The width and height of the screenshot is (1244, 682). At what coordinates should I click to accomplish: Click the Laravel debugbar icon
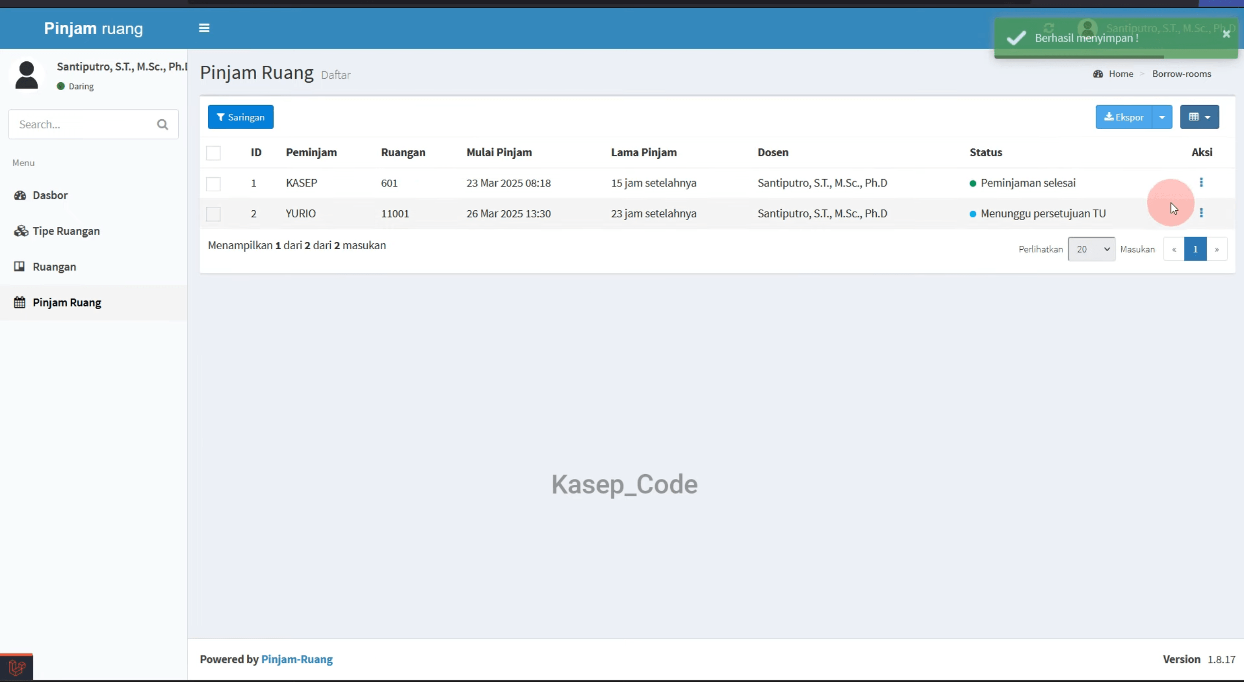[17, 667]
